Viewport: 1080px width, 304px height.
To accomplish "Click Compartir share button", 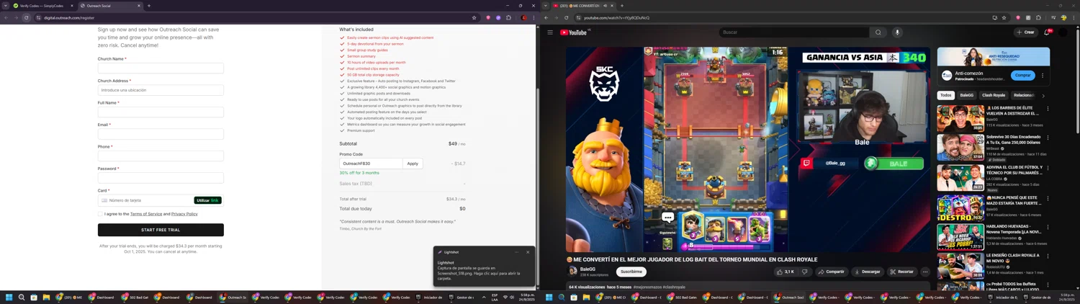I will tap(832, 272).
